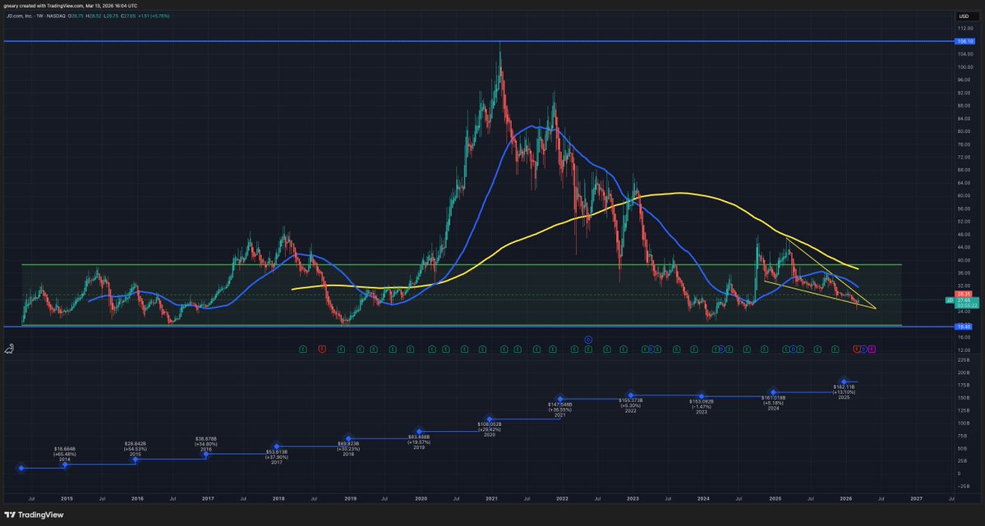This screenshot has height=526, width=985.
Task: Click the 108.10 blue price label
Action: click(964, 41)
